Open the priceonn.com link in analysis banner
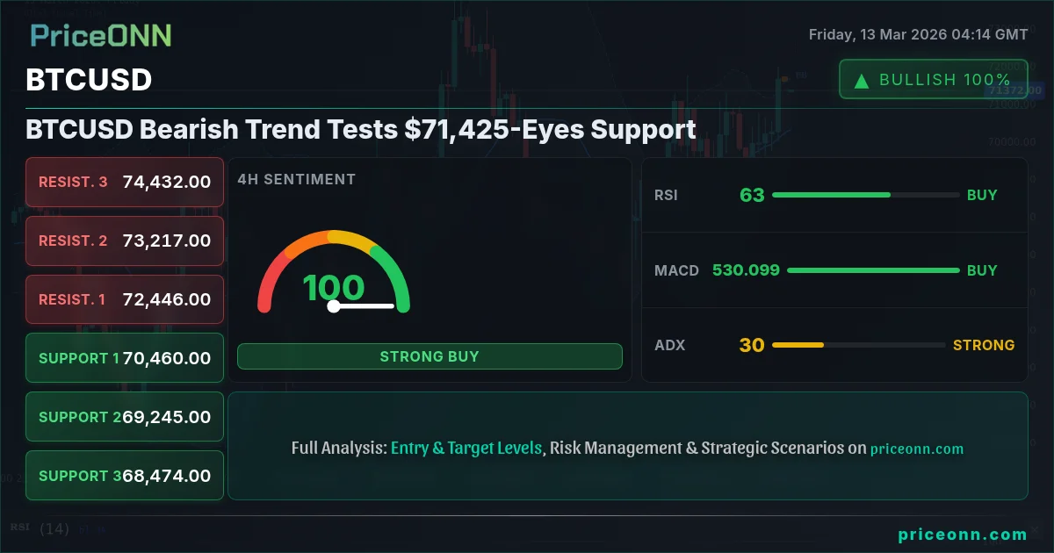1054x553 pixels. [x=917, y=449]
